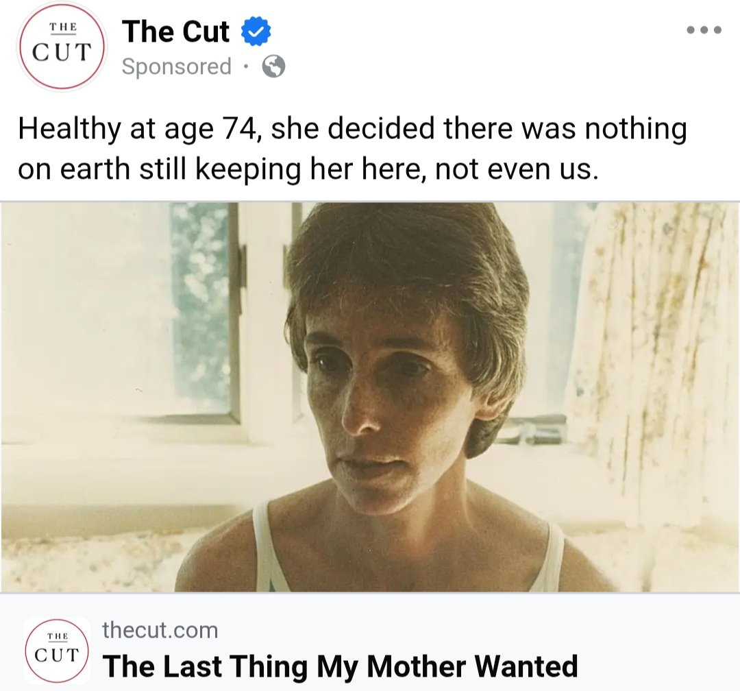Click the blue verified badge
Viewport: 740px width, 691px height.
(x=256, y=32)
